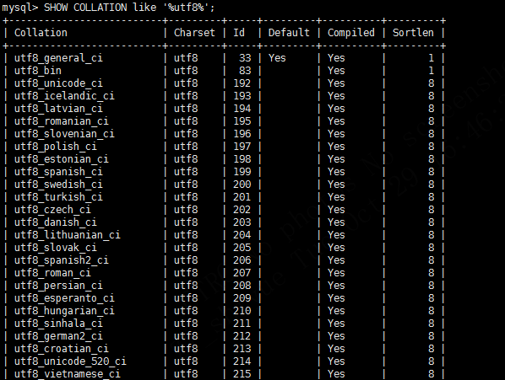
Task: Click the utf8_unicode_520_ci entry
Action: (70, 361)
